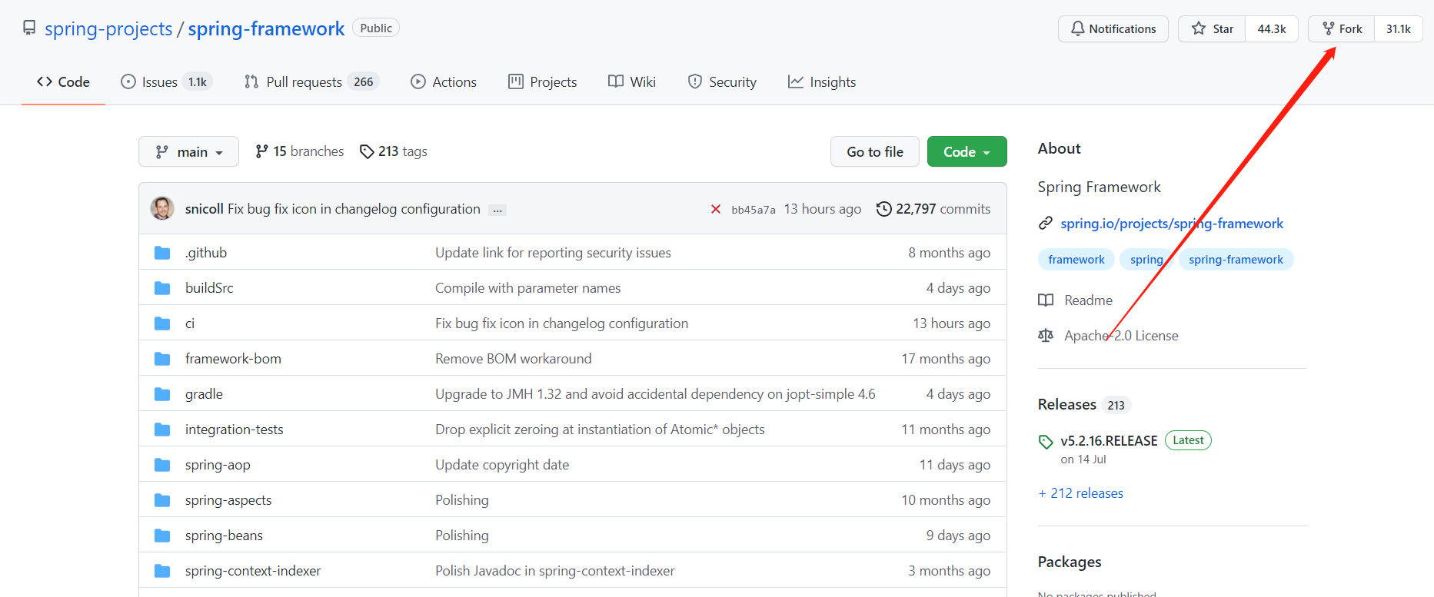The width and height of the screenshot is (1434, 597).
Task: Open the Insights tab
Action: (822, 81)
